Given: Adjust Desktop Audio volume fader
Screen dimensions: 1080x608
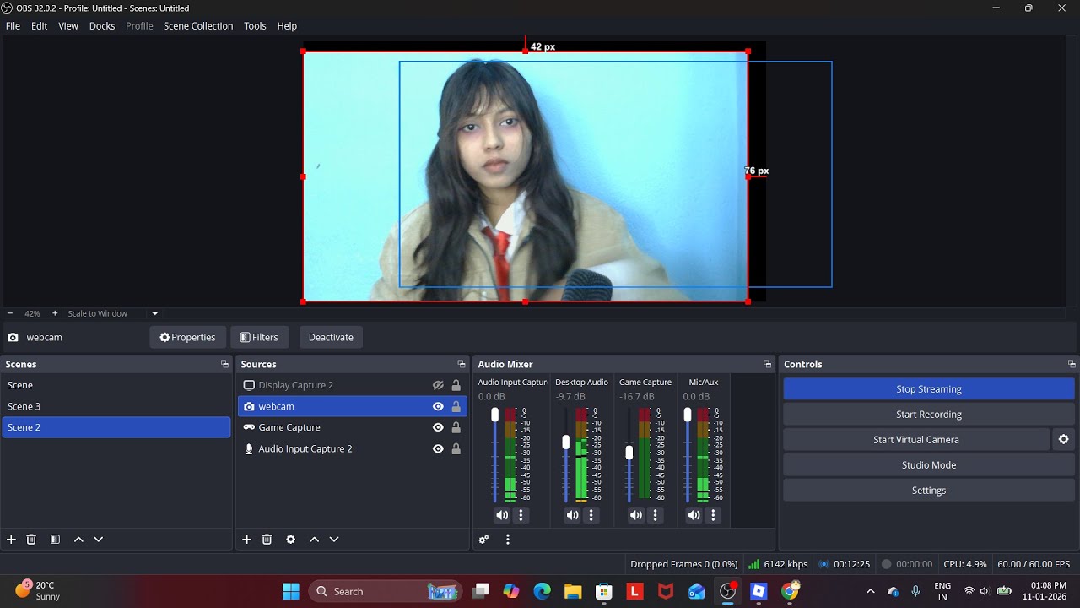Looking at the screenshot, I should 566,442.
